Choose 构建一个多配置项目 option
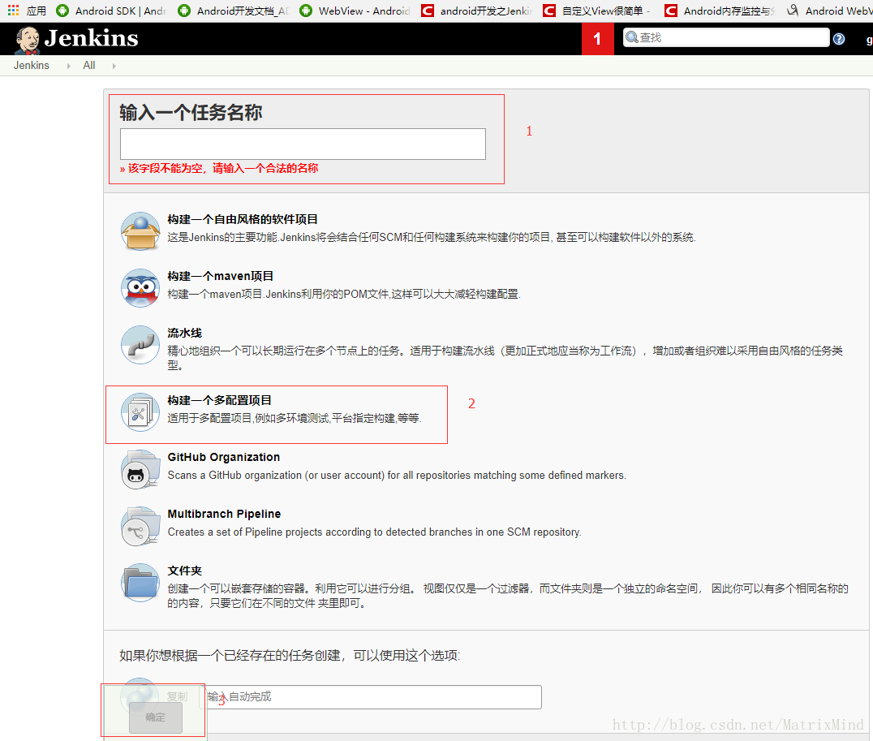Image resolution: width=873 pixels, height=741 pixels. pyautogui.click(x=219, y=400)
